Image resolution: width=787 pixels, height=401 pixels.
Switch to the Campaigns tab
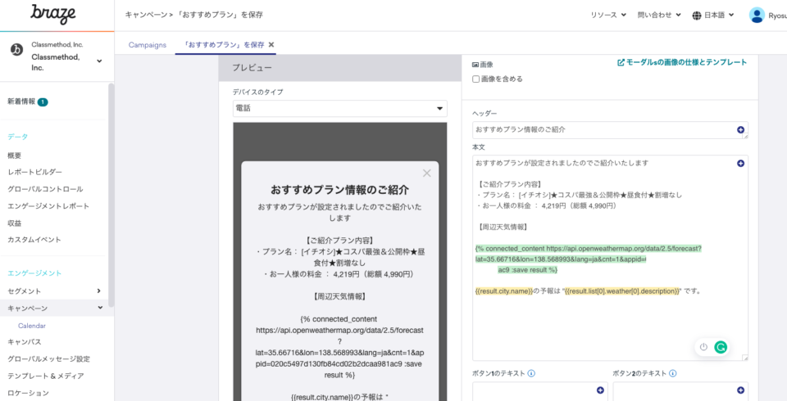(148, 44)
